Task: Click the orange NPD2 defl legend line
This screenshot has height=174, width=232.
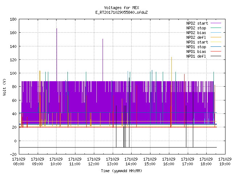Action: coord(216,37)
